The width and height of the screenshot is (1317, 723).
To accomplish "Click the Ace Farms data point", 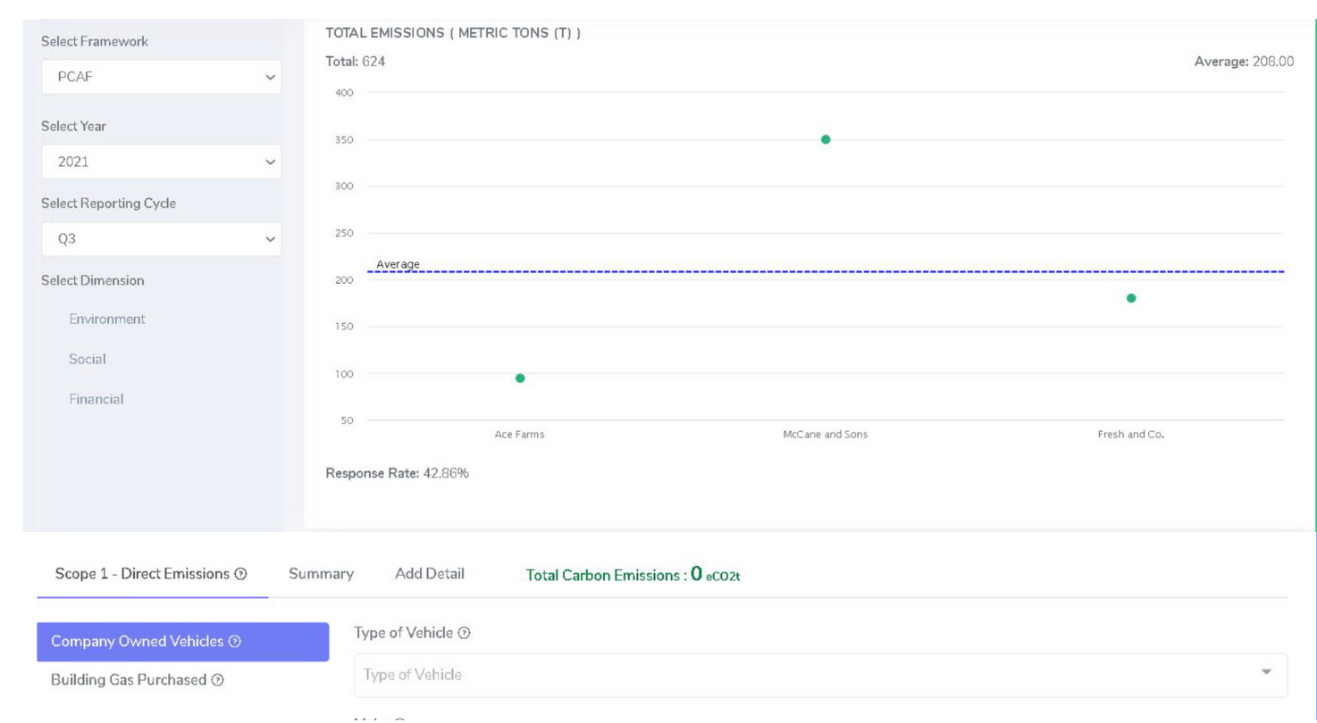I will (520, 378).
